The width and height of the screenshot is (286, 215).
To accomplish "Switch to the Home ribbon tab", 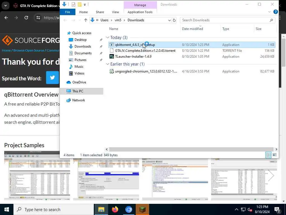I will point(83,12).
